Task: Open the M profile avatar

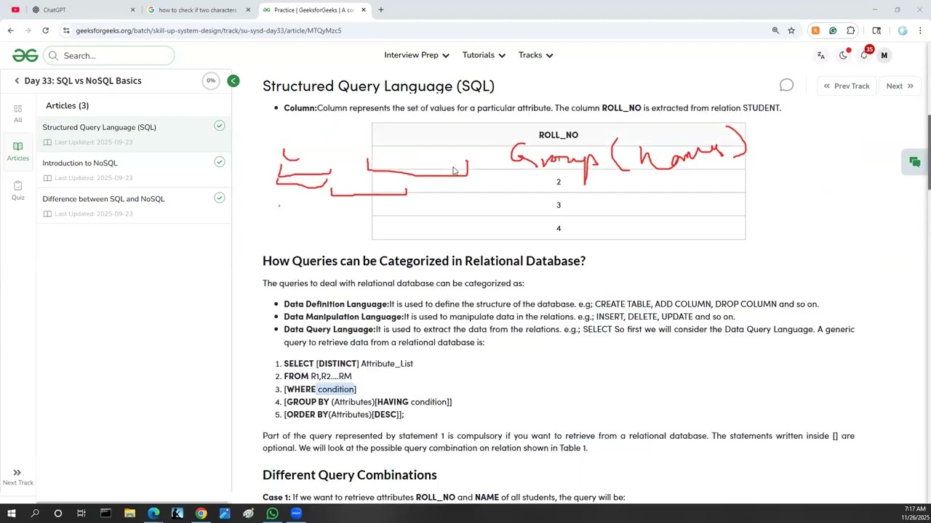Action: tap(884, 55)
